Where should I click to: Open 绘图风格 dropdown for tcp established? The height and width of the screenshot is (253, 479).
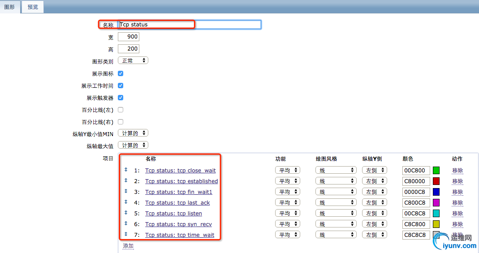click(336, 181)
